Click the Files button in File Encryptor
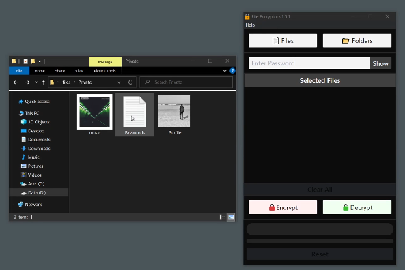405x270 pixels. (x=283, y=41)
